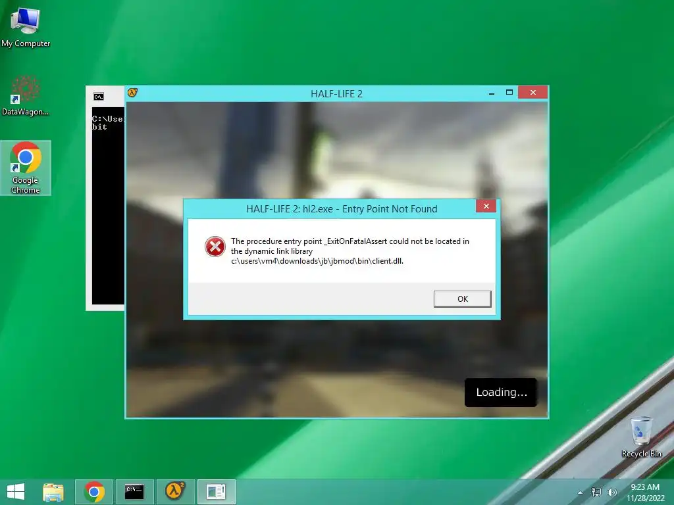Close the HALF-LIFE 2 game window
The height and width of the screenshot is (505, 674).
pyautogui.click(x=532, y=92)
